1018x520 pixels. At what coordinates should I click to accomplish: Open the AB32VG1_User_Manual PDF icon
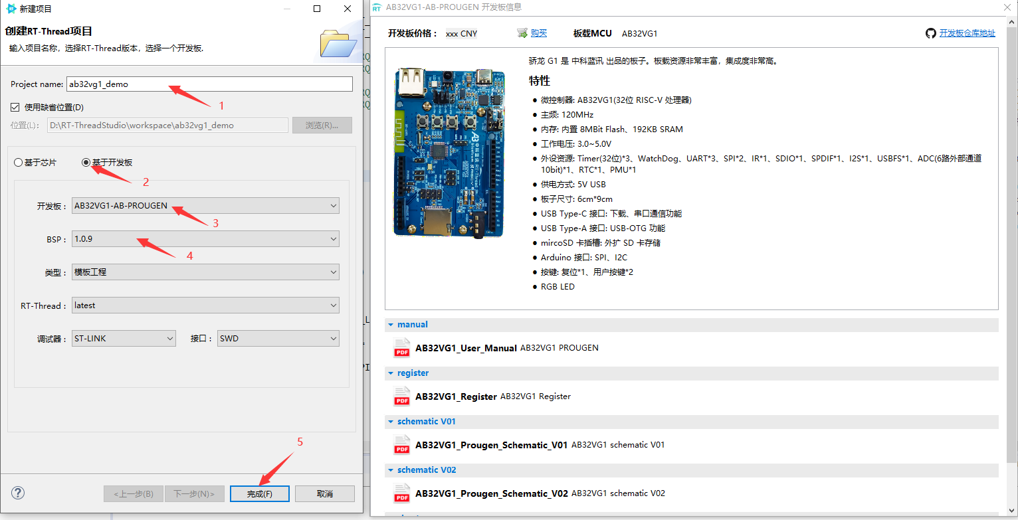click(x=402, y=348)
